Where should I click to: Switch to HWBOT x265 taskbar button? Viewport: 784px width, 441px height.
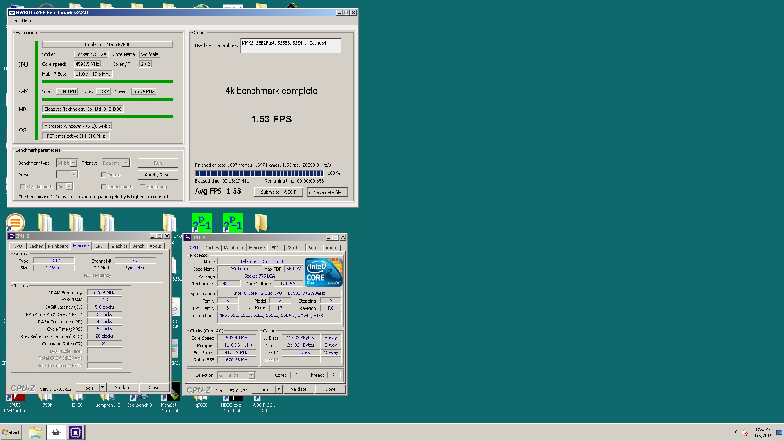(x=56, y=432)
